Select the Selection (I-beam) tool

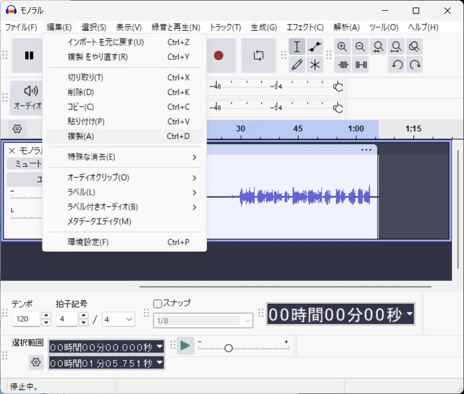pyautogui.click(x=297, y=47)
